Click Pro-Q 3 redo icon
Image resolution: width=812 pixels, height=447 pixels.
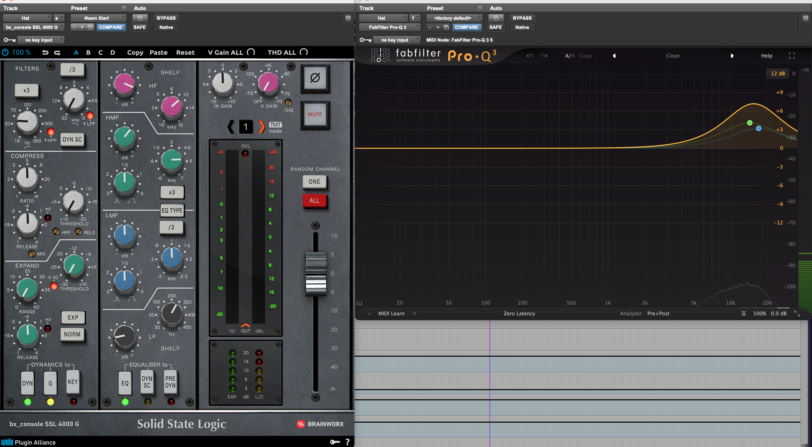[544, 56]
